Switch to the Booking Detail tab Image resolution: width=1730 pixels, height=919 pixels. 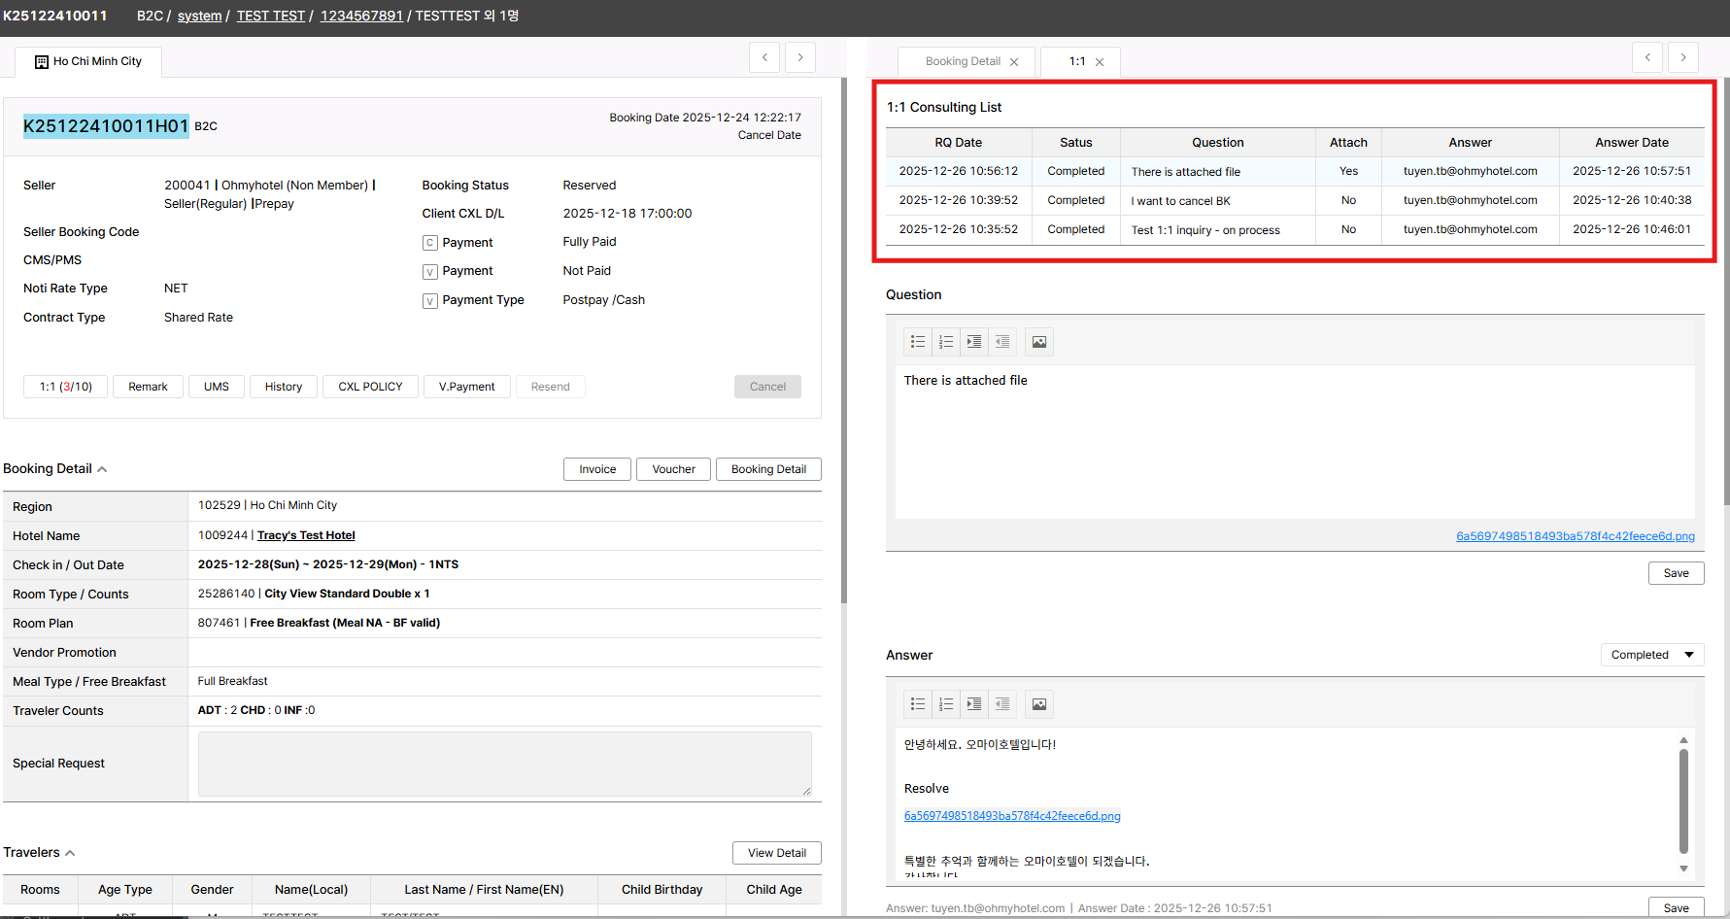coord(962,61)
